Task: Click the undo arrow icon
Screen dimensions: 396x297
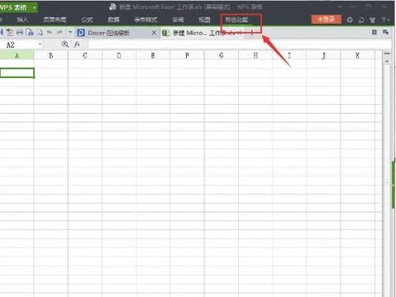Action: click(50, 32)
